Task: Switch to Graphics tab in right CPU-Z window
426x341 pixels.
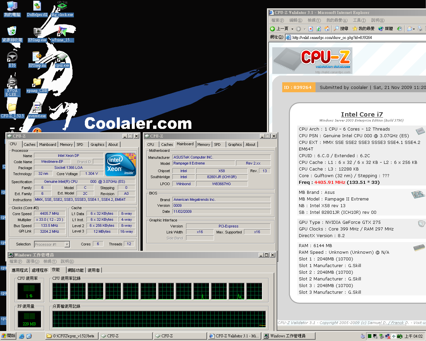Action: coord(235,145)
